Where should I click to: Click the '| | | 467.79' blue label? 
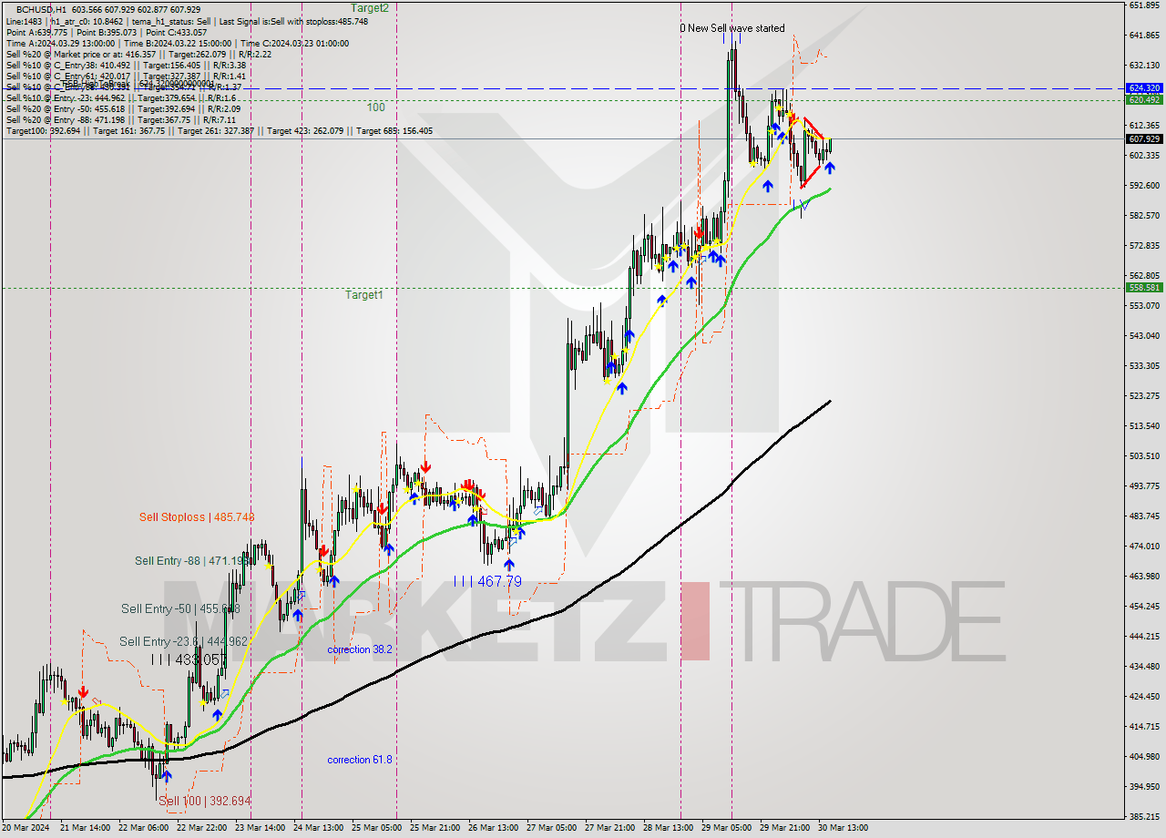(x=487, y=581)
